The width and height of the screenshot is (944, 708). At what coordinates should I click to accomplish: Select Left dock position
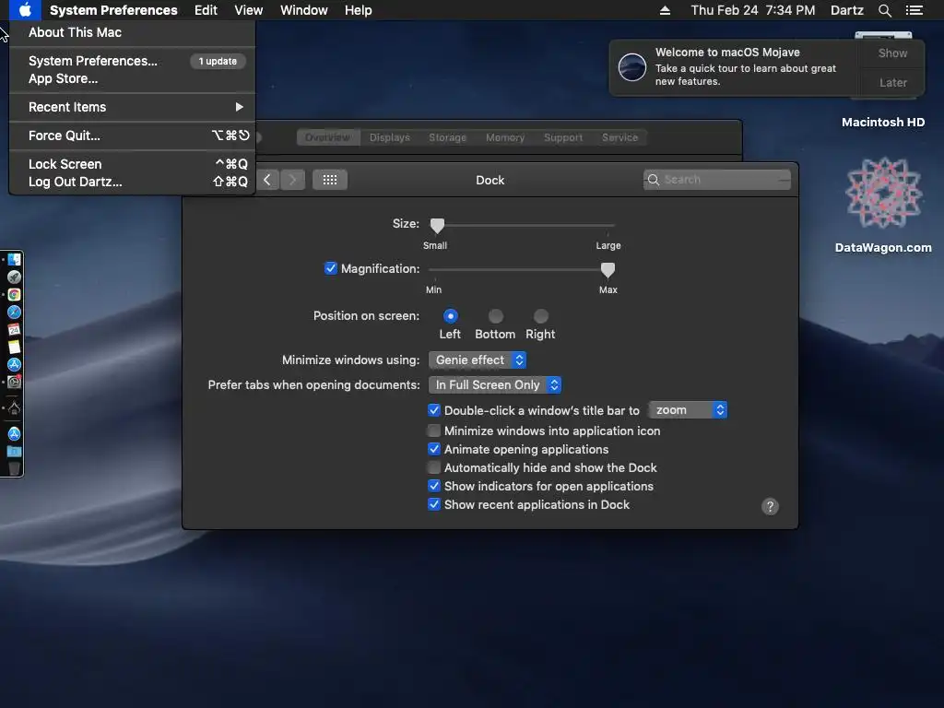(450, 315)
